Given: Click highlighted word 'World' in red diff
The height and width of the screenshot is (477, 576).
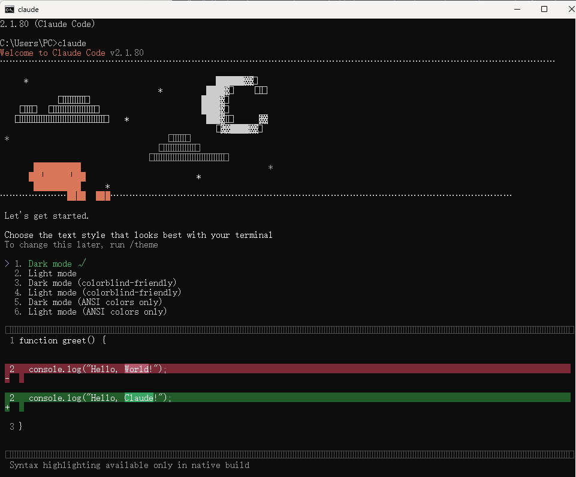Looking at the screenshot, I should [137, 369].
